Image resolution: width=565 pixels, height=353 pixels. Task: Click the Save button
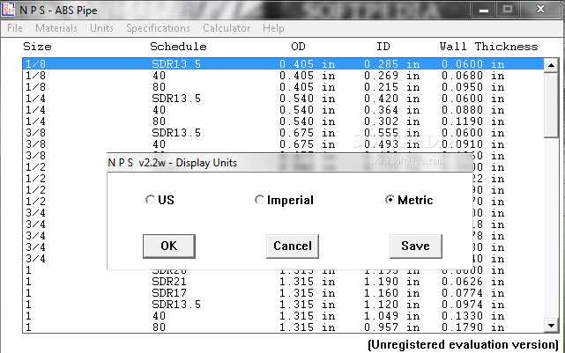415,246
